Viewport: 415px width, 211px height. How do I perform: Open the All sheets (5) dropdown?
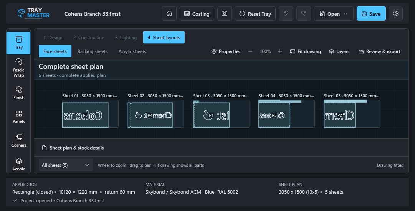(x=66, y=165)
